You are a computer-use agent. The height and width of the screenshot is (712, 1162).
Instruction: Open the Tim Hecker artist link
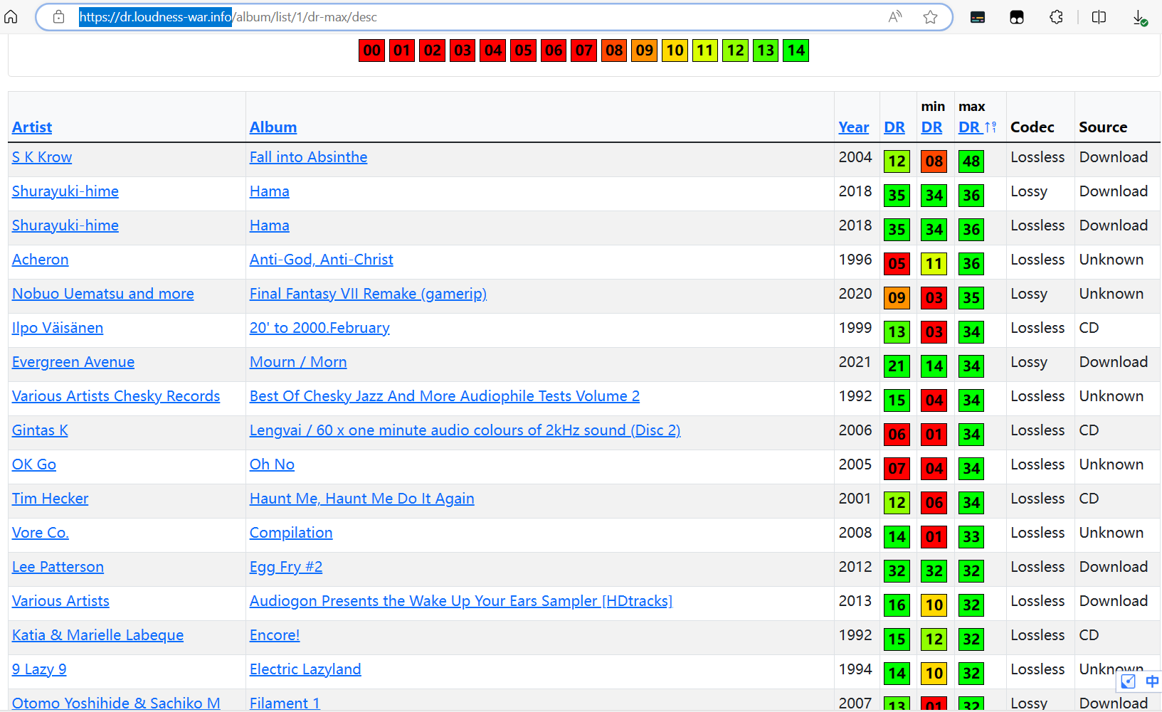[50, 499]
